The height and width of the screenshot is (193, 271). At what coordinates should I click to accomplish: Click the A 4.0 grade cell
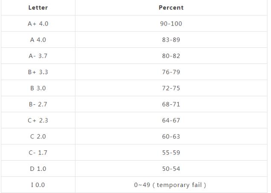coord(38,40)
